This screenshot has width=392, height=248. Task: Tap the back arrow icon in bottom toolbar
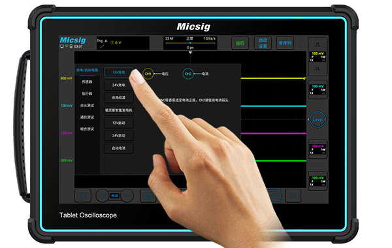pos(274,196)
